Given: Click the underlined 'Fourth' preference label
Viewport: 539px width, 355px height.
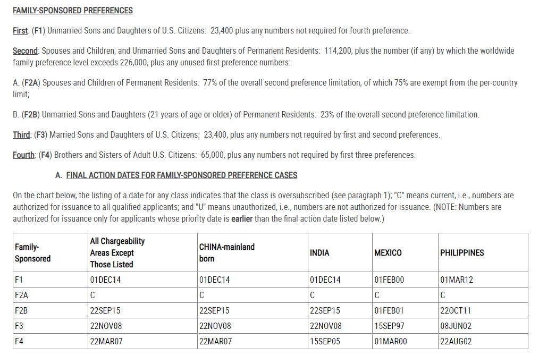Looking at the screenshot, I should pos(24,155).
